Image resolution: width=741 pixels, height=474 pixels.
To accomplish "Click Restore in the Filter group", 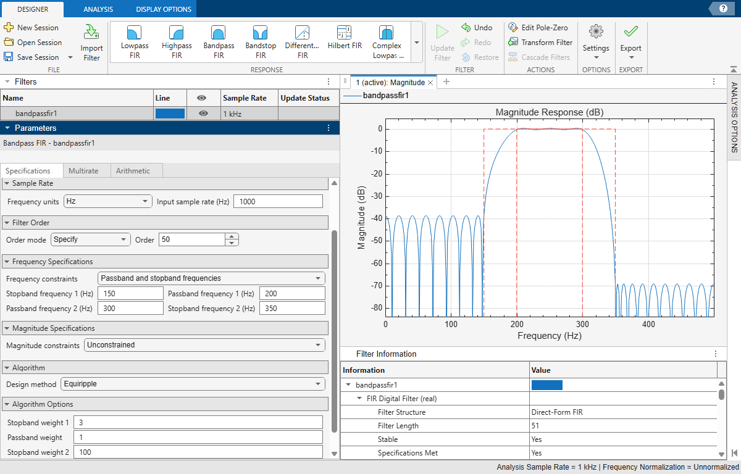I will point(480,57).
